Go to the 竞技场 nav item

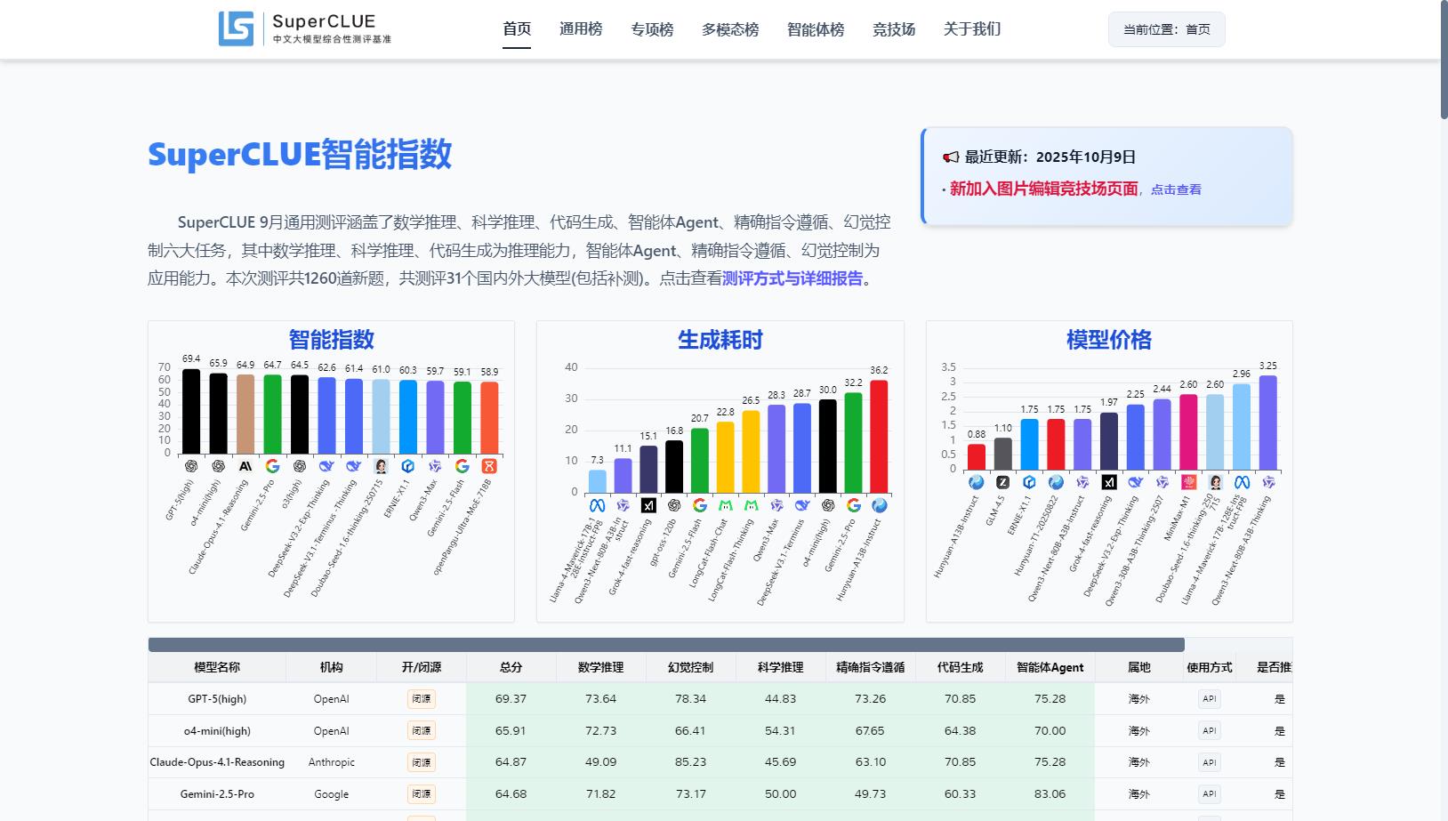point(894,29)
